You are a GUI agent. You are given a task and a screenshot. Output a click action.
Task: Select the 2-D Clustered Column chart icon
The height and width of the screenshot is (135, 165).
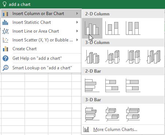(92, 28)
